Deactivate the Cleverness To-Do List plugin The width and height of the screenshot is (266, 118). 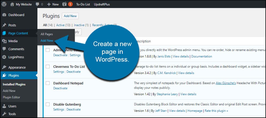(x=74, y=72)
